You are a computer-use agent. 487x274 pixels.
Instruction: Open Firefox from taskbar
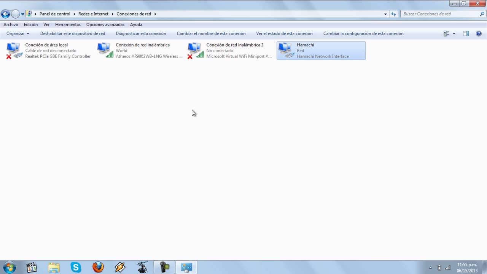pos(98,267)
